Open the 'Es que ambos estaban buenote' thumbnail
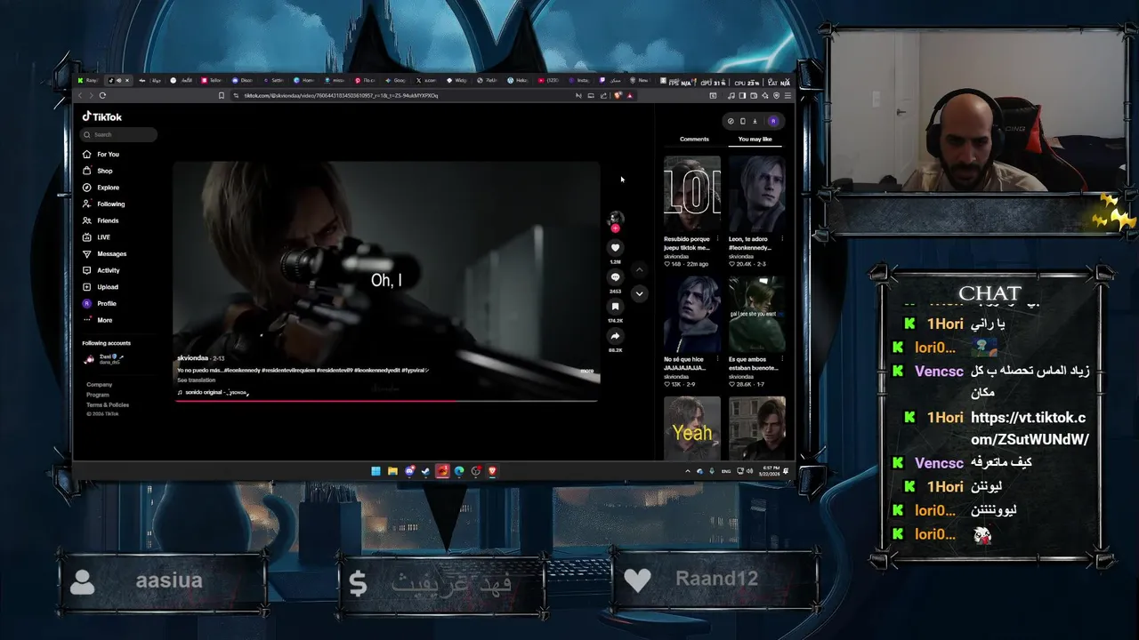1139x640 pixels. pyautogui.click(x=757, y=314)
